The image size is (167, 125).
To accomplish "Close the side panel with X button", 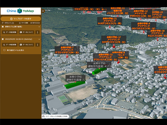I will pos(43,11).
